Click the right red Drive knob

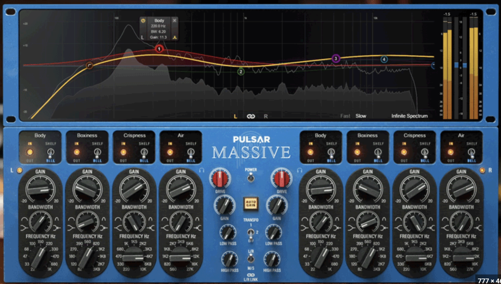pos(282,178)
